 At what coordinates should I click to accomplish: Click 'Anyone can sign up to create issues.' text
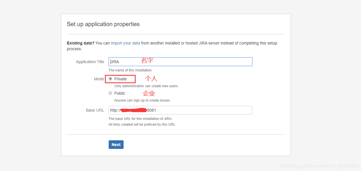pyautogui.click(x=142, y=100)
